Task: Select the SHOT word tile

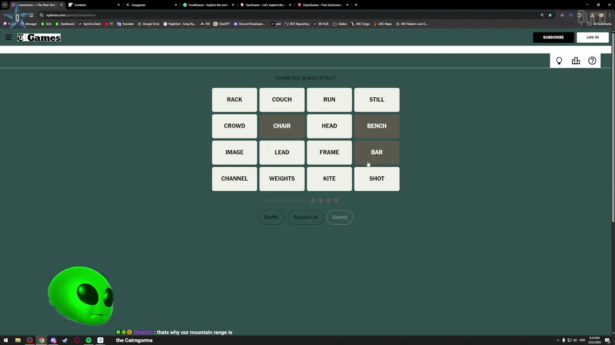Action: pyautogui.click(x=377, y=179)
